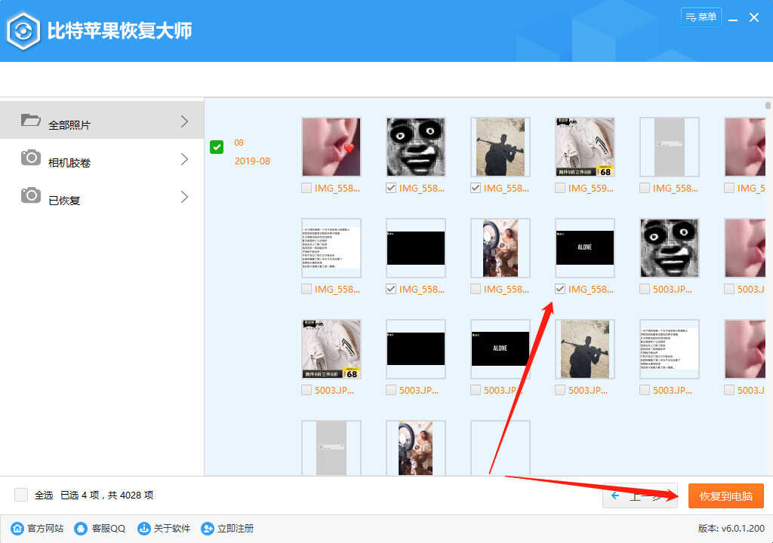Check the first IMG_558 lips photo checkbox

click(306, 188)
